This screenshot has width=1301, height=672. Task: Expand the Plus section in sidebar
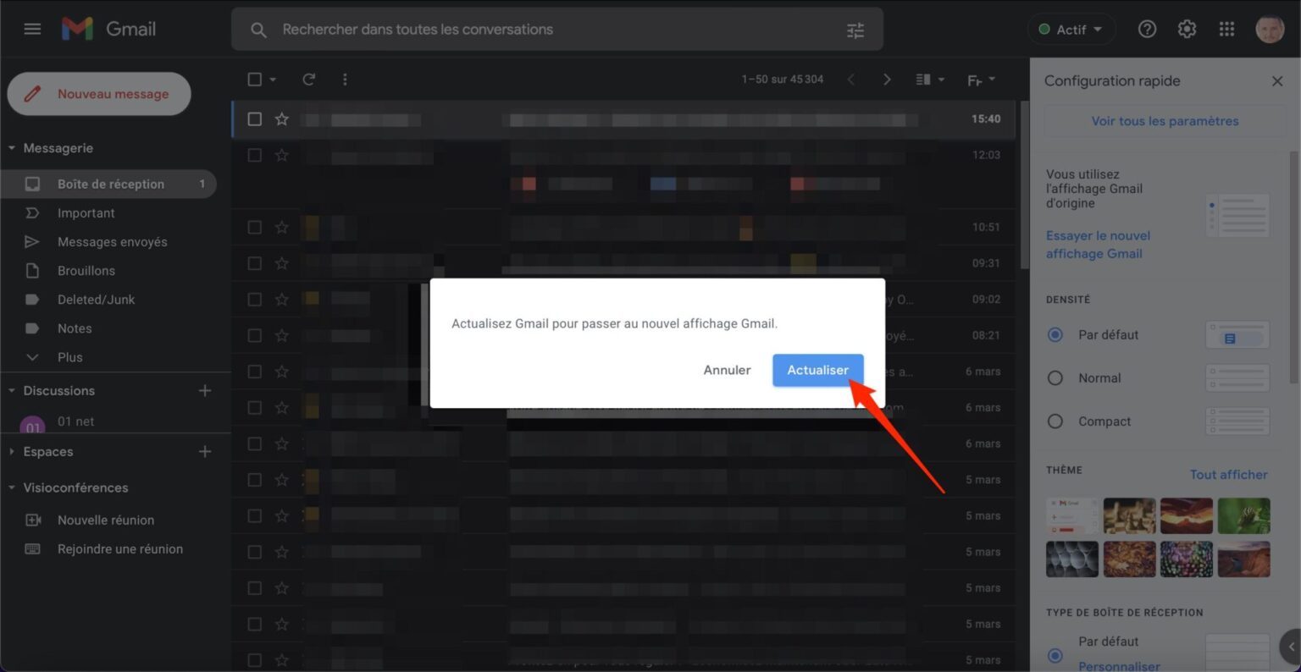[x=69, y=356]
